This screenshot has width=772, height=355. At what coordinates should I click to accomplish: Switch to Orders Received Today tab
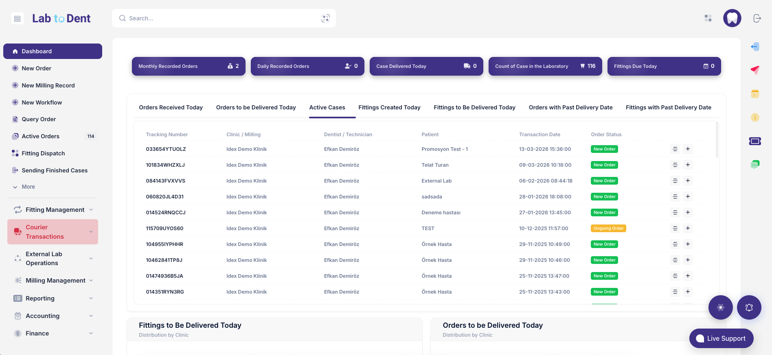(x=171, y=107)
